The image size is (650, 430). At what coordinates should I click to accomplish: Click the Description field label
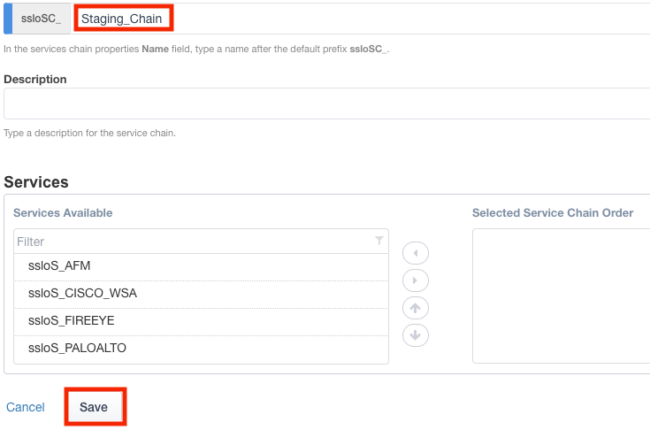point(35,79)
